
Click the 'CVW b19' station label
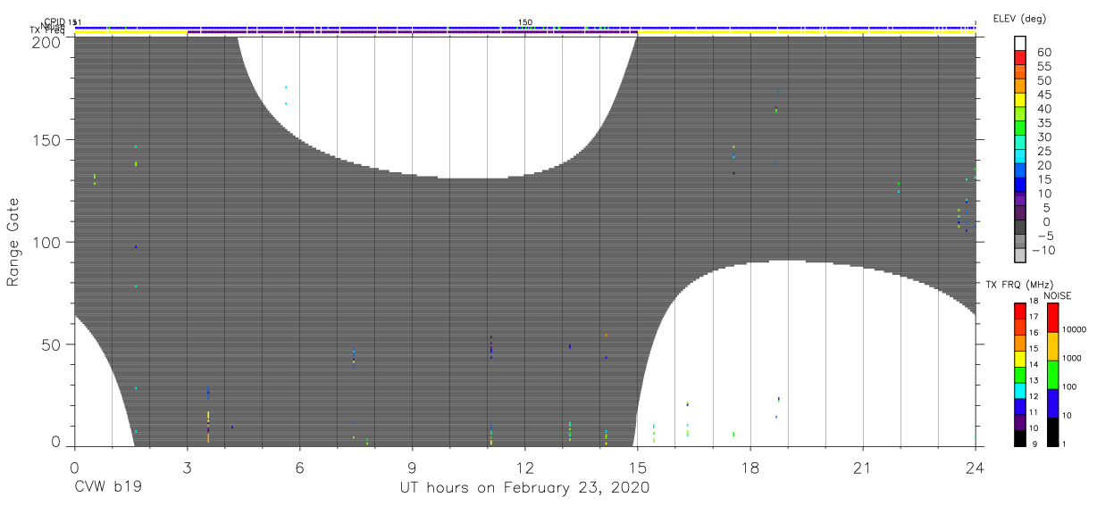(x=108, y=488)
